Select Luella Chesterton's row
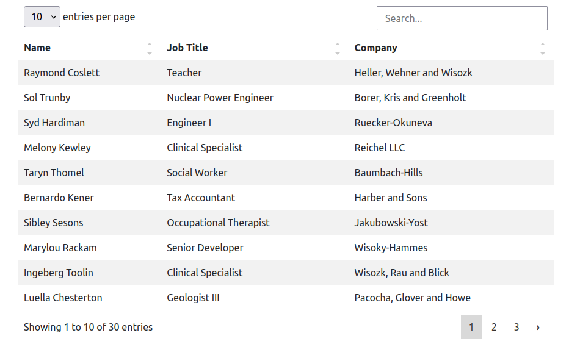569x344 pixels. click(x=286, y=298)
